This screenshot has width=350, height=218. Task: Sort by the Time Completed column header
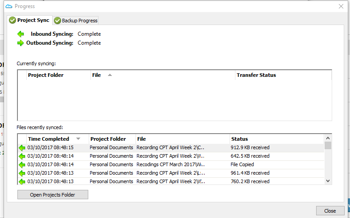pos(48,139)
